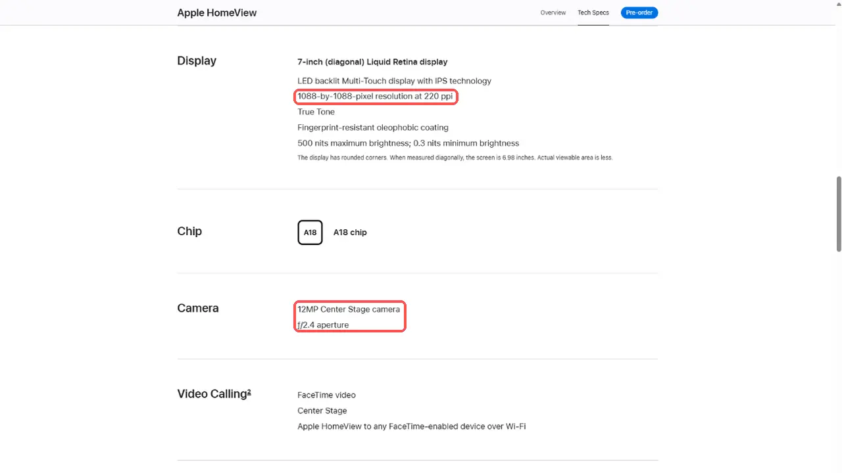The height and width of the screenshot is (473, 842).
Task: Click the 12MP Center Stage camera text
Action: pos(349,309)
